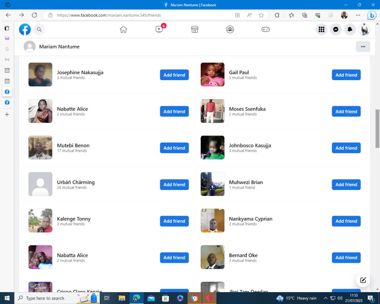Open the Gaming icon
Viewport: 380px width, 304px height.
coord(266,29)
